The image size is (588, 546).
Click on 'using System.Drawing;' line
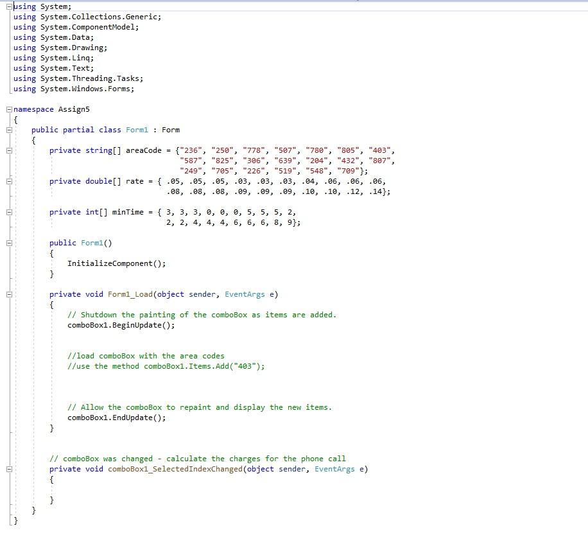(x=60, y=48)
